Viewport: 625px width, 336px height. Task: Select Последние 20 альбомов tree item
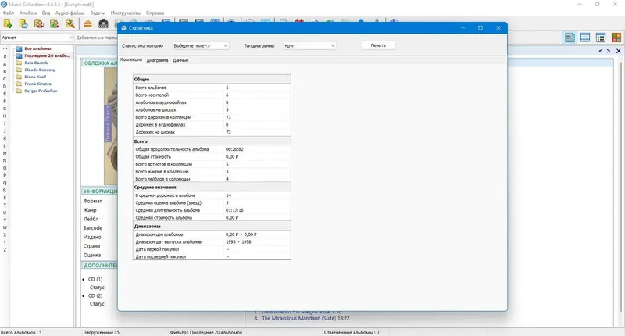point(47,55)
